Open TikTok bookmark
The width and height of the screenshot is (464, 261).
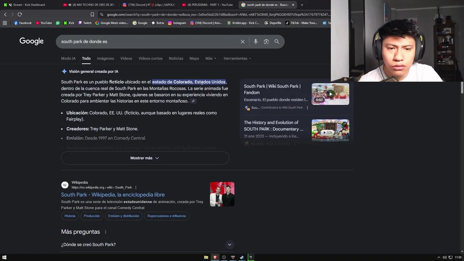[301, 23]
